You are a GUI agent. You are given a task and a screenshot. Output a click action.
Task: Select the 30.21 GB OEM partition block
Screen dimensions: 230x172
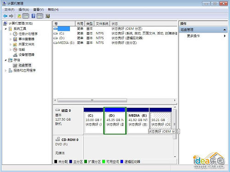click(x=161, y=121)
